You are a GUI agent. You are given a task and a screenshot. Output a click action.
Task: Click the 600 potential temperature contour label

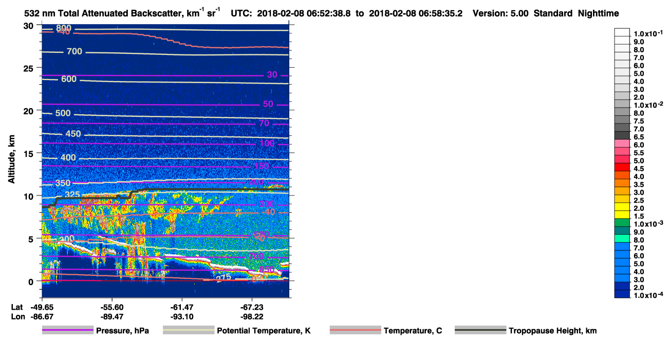(x=69, y=79)
